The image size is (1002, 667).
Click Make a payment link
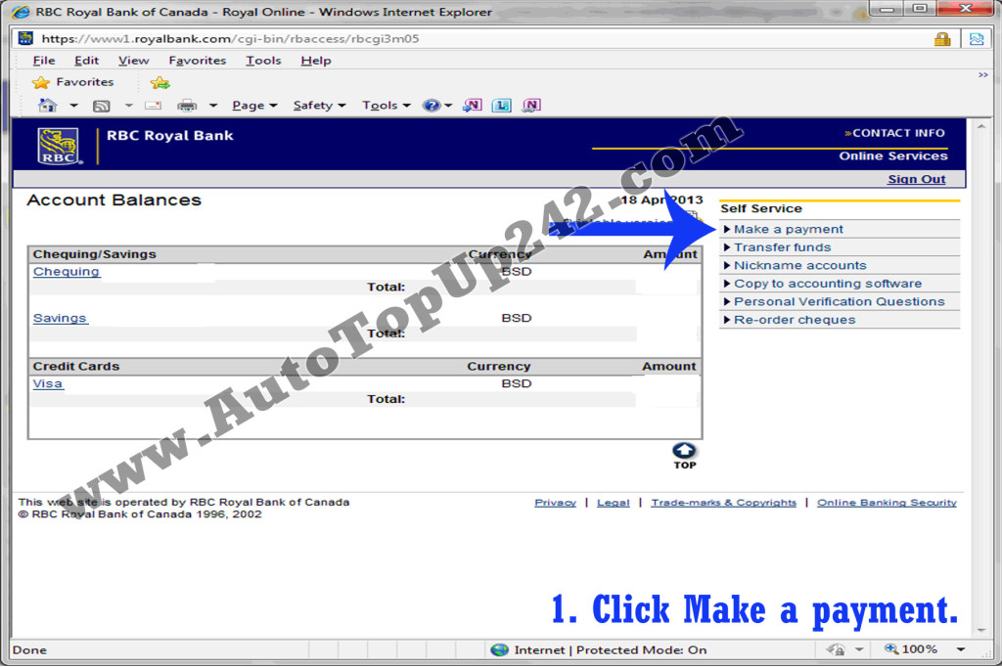pos(788,230)
